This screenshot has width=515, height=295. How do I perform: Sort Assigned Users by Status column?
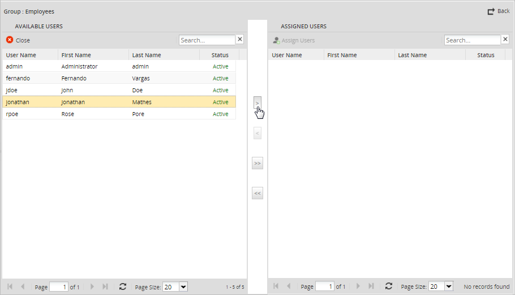pos(486,55)
